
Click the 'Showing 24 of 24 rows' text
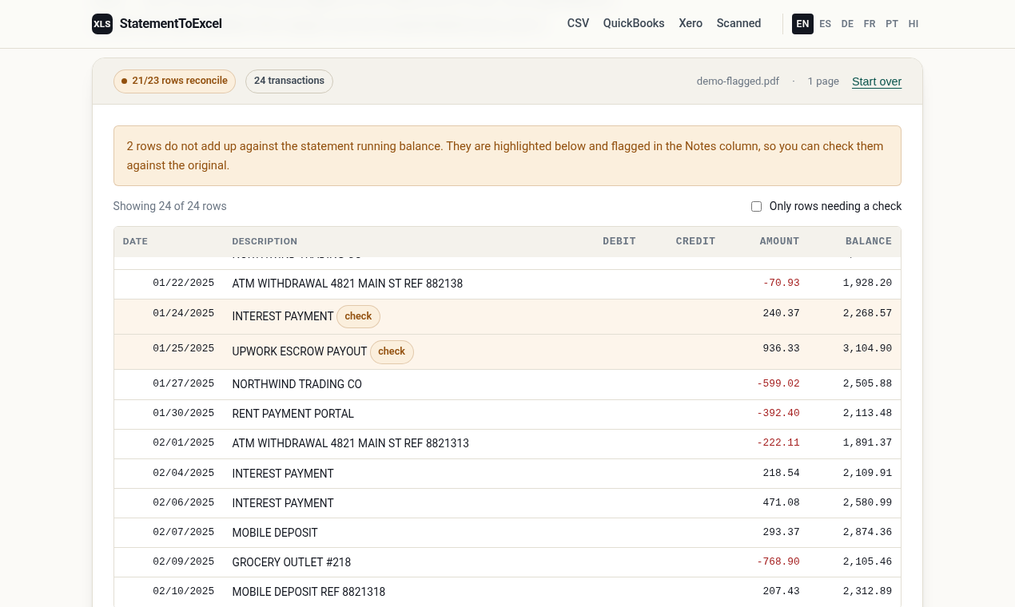[170, 206]
